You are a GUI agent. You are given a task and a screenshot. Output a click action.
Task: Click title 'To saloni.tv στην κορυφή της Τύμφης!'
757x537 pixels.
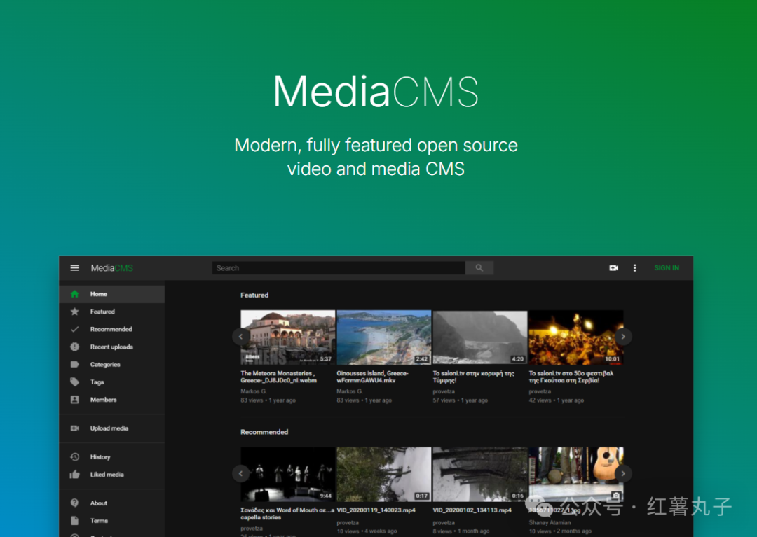point(473,377)
